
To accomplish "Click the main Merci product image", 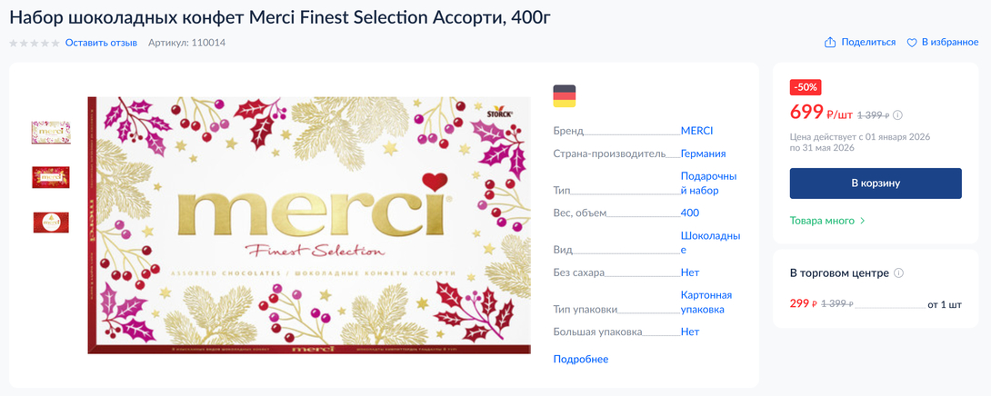I will [309, 225].
